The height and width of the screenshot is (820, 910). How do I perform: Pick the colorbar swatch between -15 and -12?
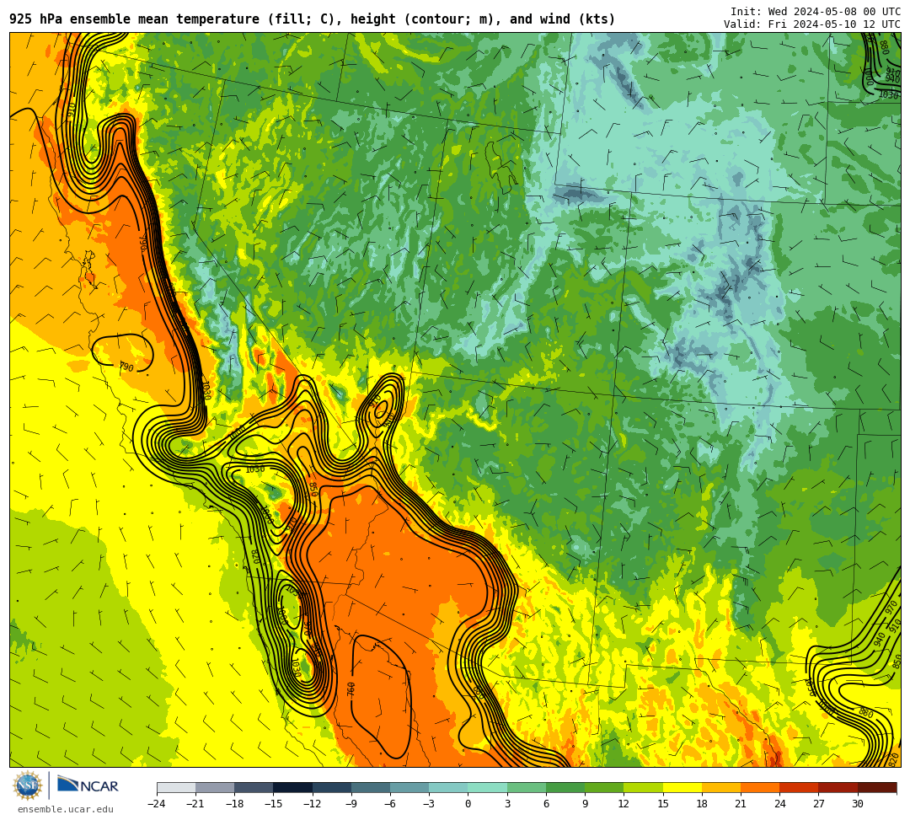coord(292,787)
